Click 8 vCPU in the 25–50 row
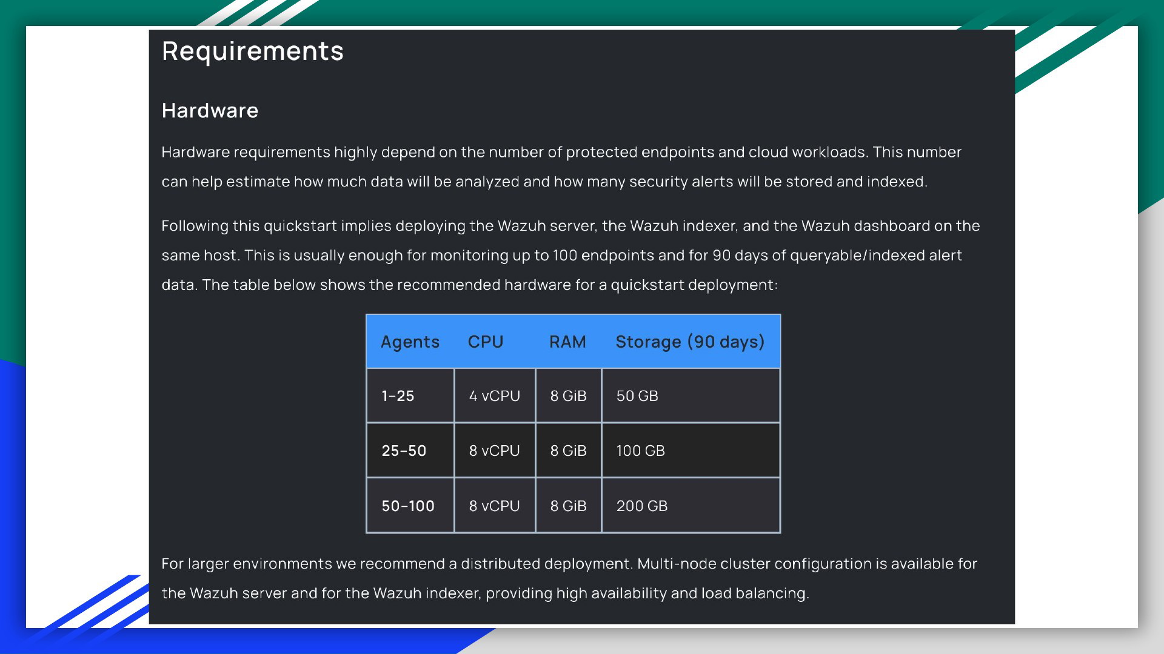 494,451
